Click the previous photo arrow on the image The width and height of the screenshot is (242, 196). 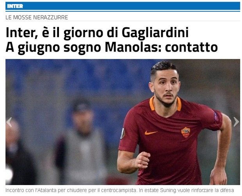click(x=9, y=122)
